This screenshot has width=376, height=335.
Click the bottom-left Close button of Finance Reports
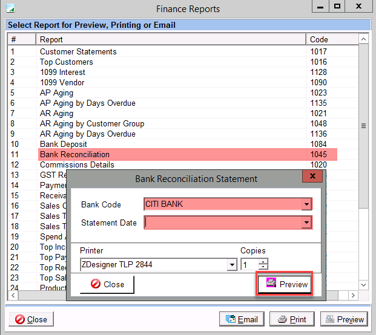pyautogui.click(x=31, y=319)
